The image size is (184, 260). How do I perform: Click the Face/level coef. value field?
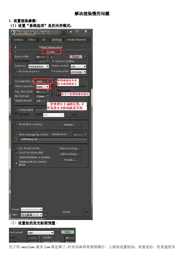(41, 101)
